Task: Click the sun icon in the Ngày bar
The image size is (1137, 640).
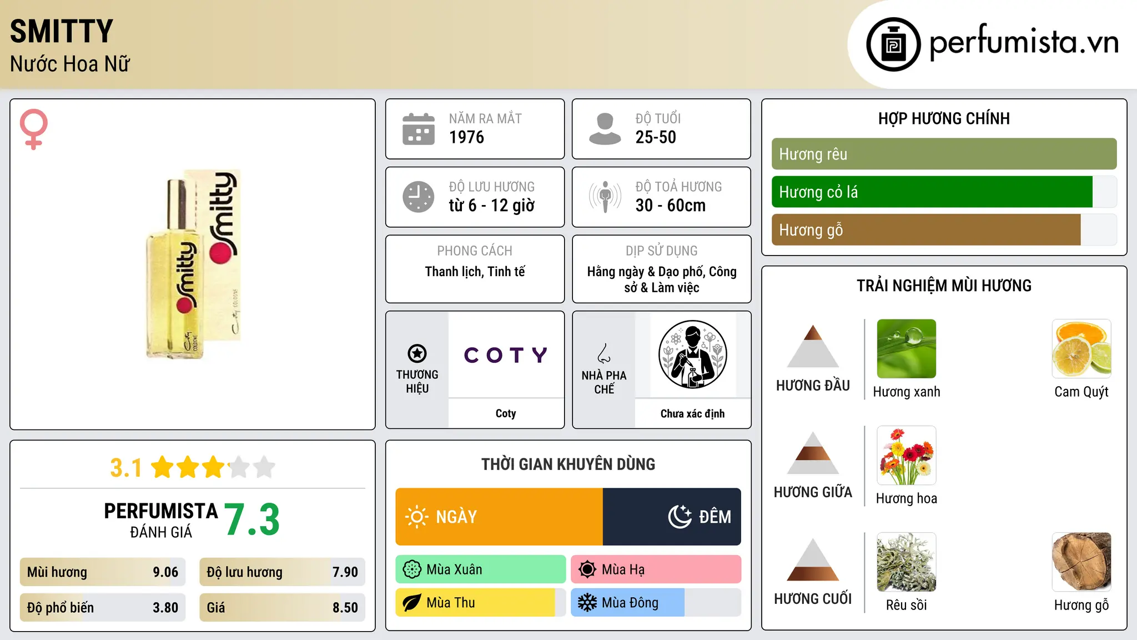Action: (x=416, y=517)
